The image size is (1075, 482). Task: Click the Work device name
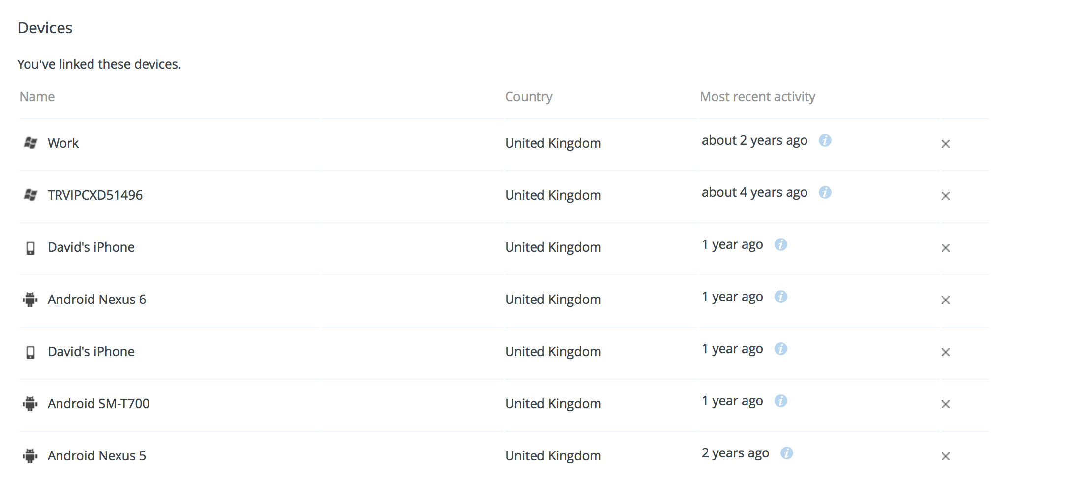pos(63,143)
